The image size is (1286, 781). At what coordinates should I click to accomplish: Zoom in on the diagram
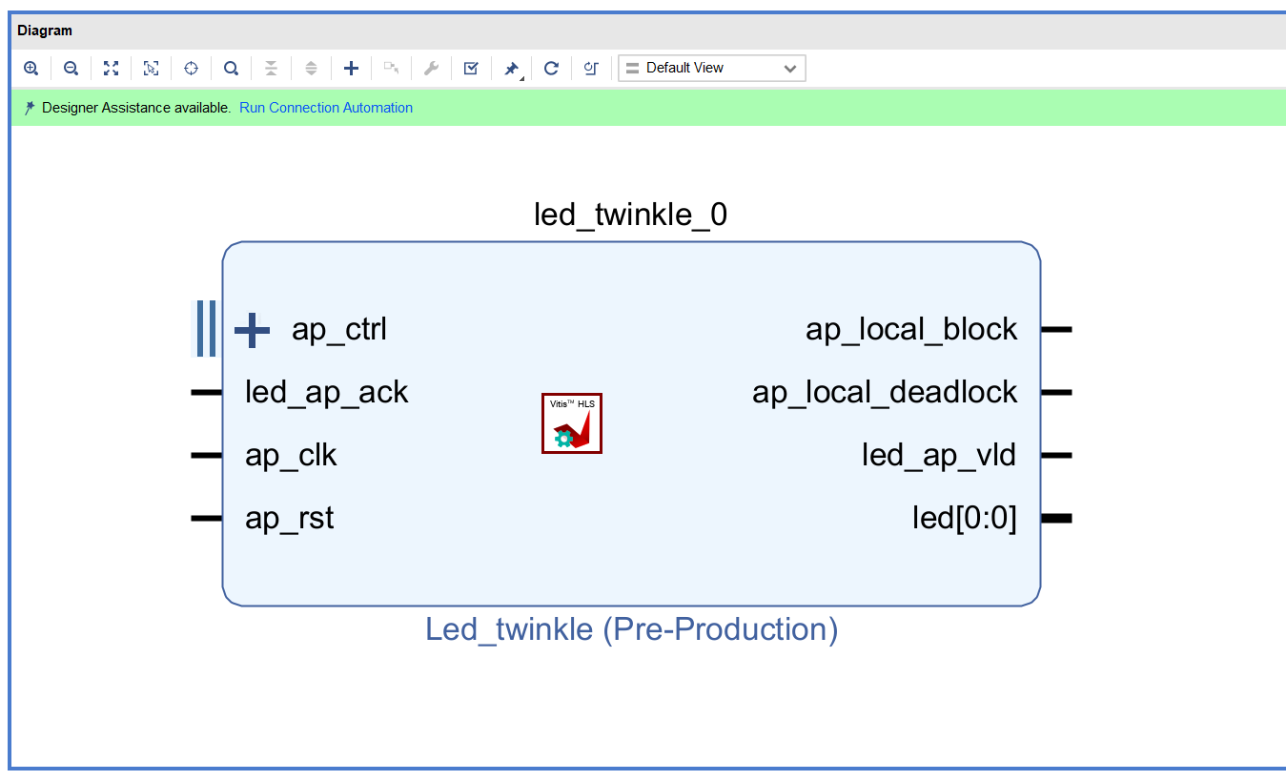[31, 68]
